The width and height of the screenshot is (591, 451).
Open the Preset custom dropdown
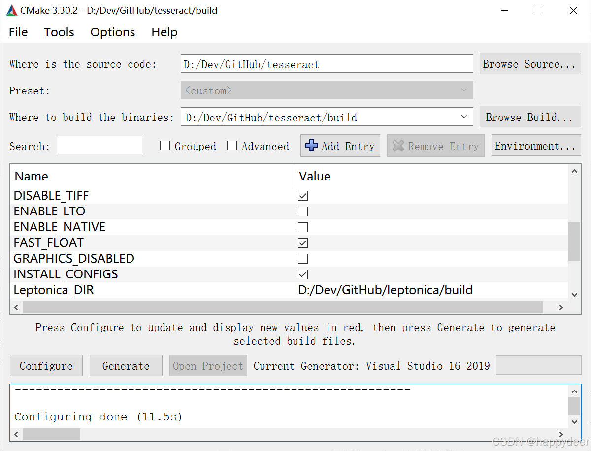(x=327, y=90)
